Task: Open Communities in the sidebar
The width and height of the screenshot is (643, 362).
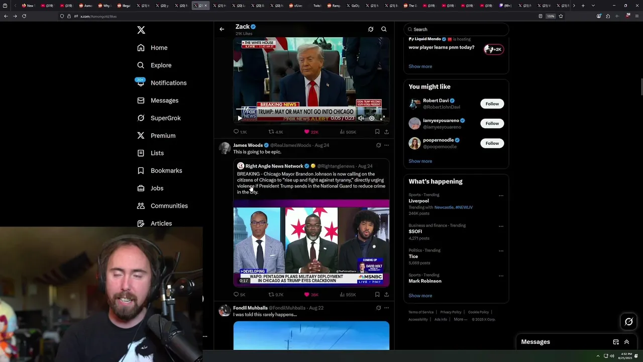Action: [x=162, y=206]
